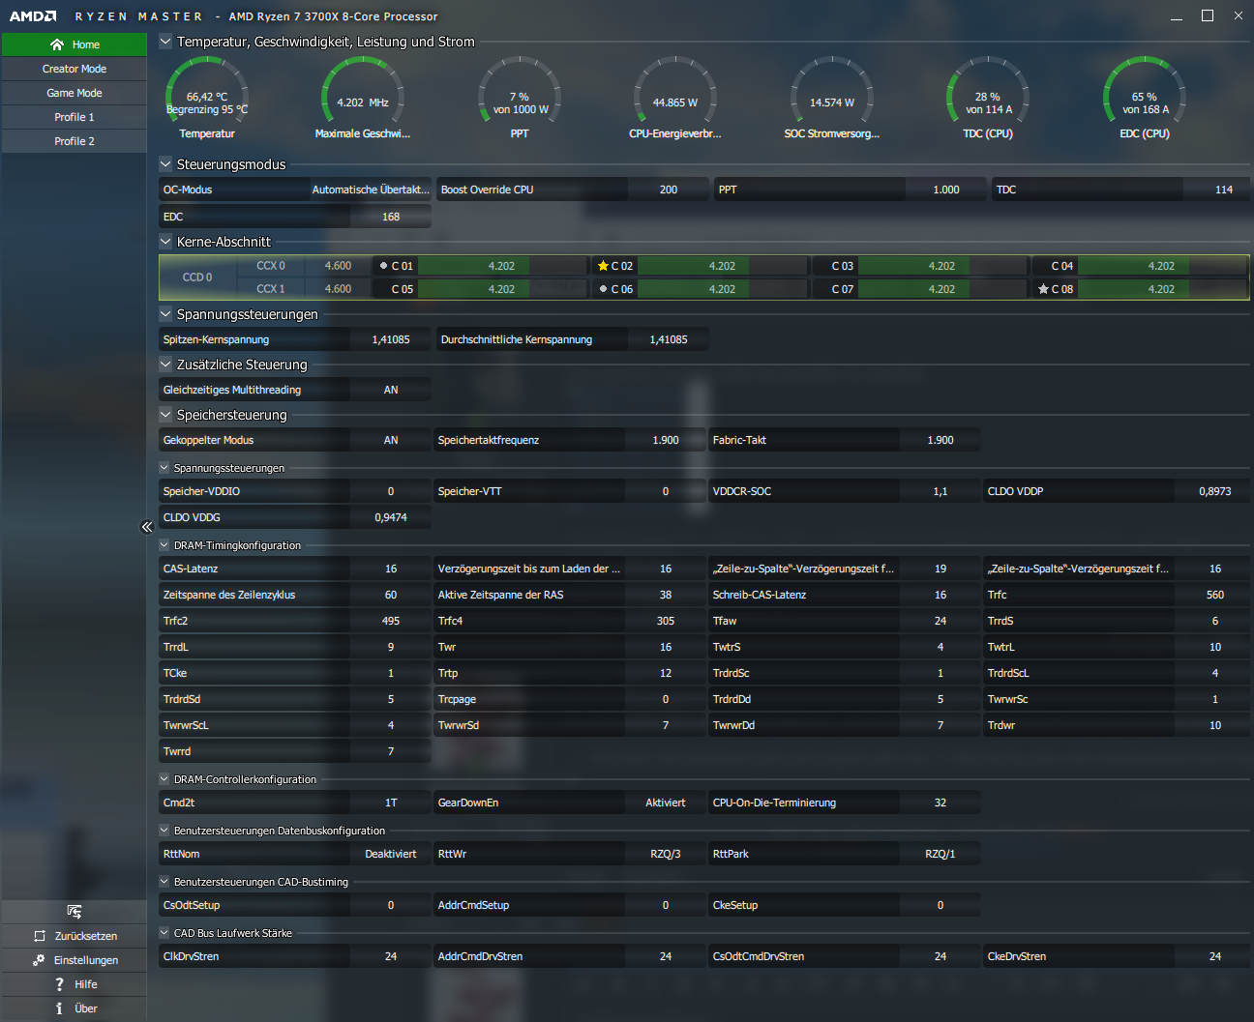
Task: Collapse the DRAM-Controllerkonfiguration subsection
Action: pos(164,779)
